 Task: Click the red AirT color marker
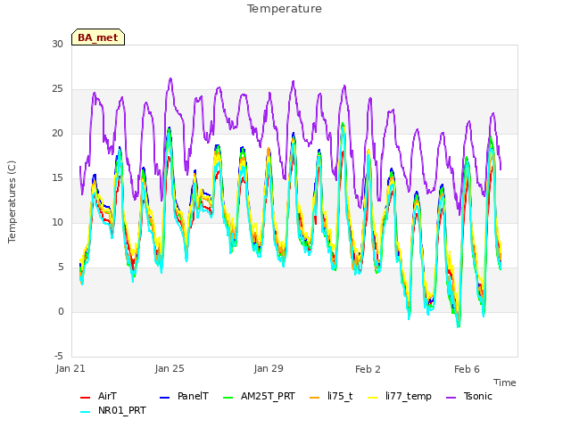click(85, 398)
